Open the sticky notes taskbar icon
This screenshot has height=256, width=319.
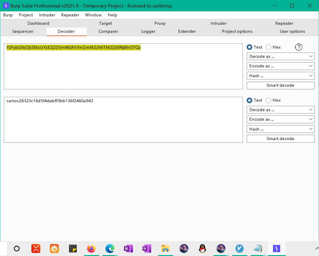[73, 249]
